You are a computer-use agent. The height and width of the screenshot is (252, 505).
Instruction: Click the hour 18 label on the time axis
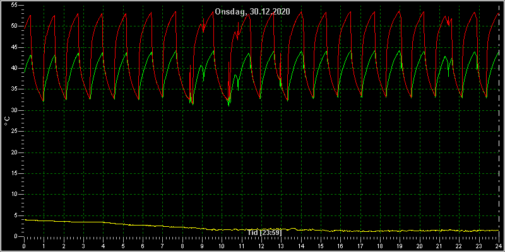tap(380, 246)
